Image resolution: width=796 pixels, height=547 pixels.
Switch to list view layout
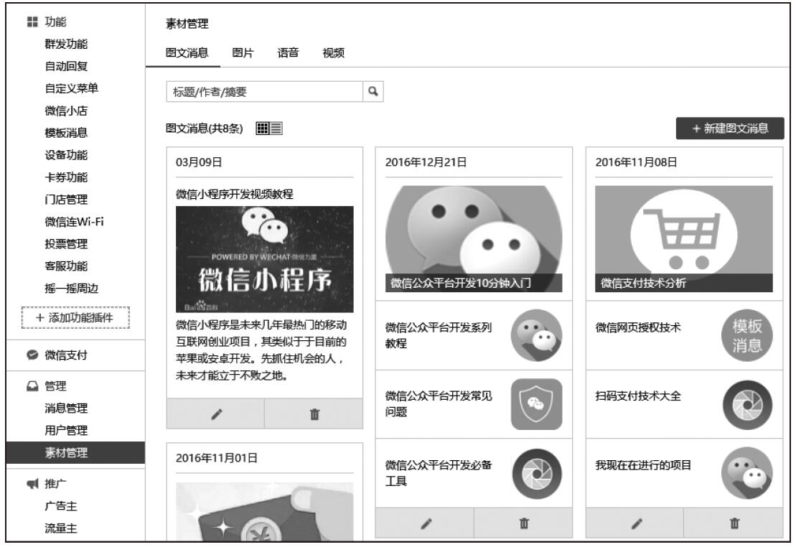tap(276, 128)
